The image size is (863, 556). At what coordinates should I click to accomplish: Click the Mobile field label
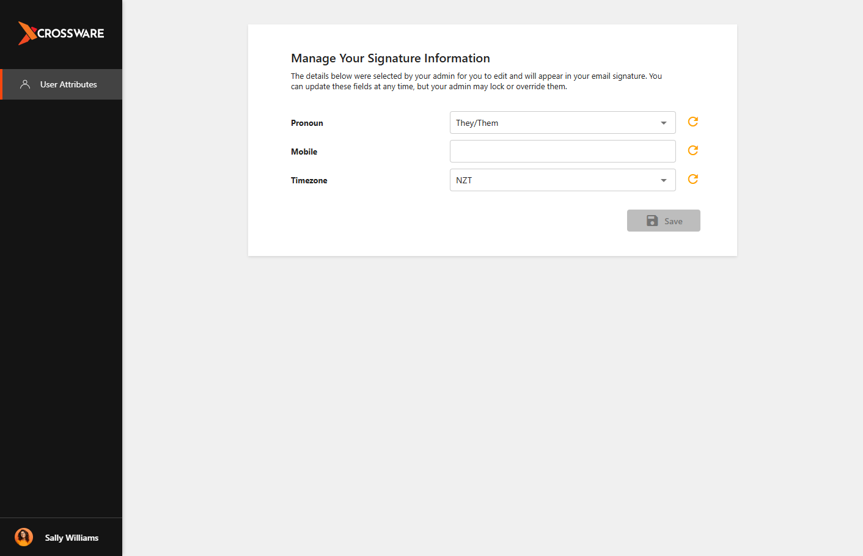(x=304, y=152)
